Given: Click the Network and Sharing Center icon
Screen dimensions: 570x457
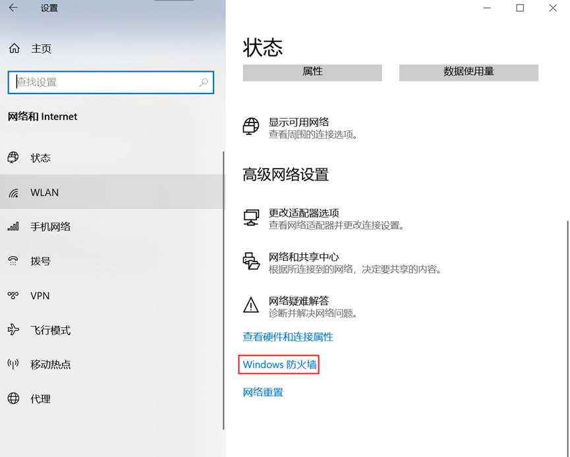Looking at the screenshot, I should [x=251, y=260].
